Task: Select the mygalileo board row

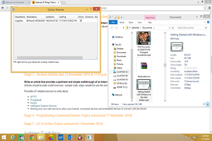Action: pyautogui.click(x=56, y=21)
